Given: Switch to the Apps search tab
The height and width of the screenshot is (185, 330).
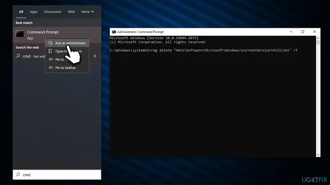Looking at the screenshot, I should click(33, 12).
